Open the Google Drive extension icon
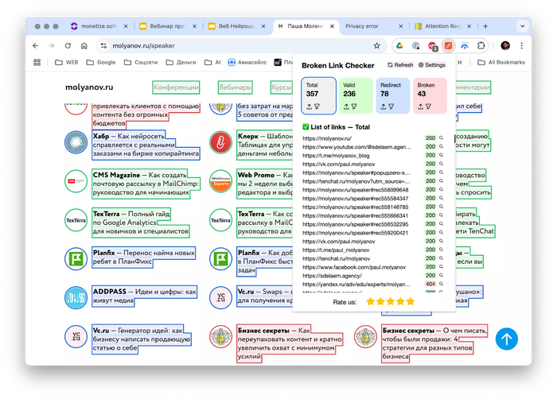 click(x=399, y=45)
